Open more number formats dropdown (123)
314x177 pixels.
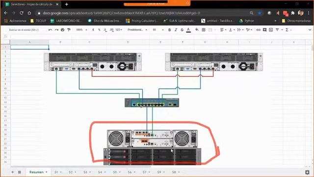click(x=119, y=29)
